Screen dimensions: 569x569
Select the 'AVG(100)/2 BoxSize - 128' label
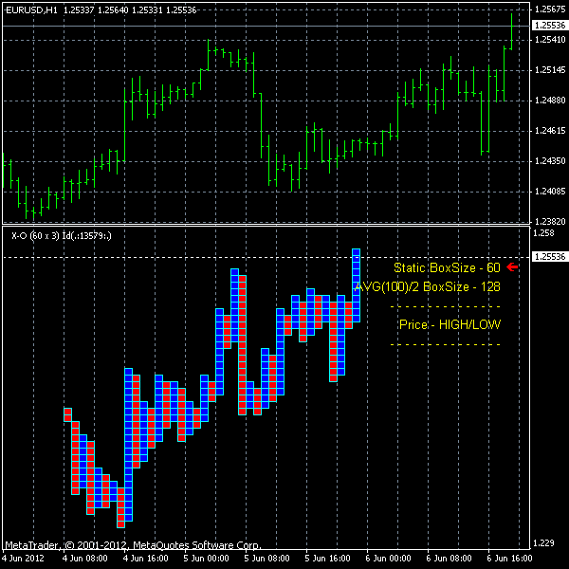pos(427,286)
